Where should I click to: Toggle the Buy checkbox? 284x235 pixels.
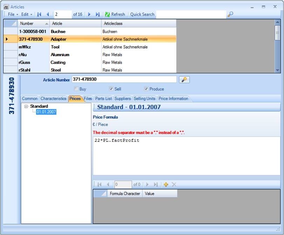click(x=76, y=89)
